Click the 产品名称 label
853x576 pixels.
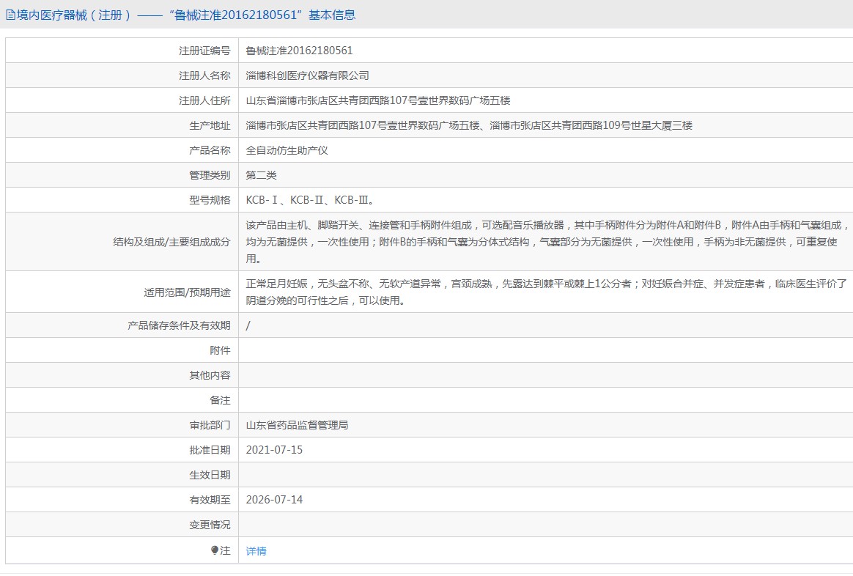[x=210, y=151]
